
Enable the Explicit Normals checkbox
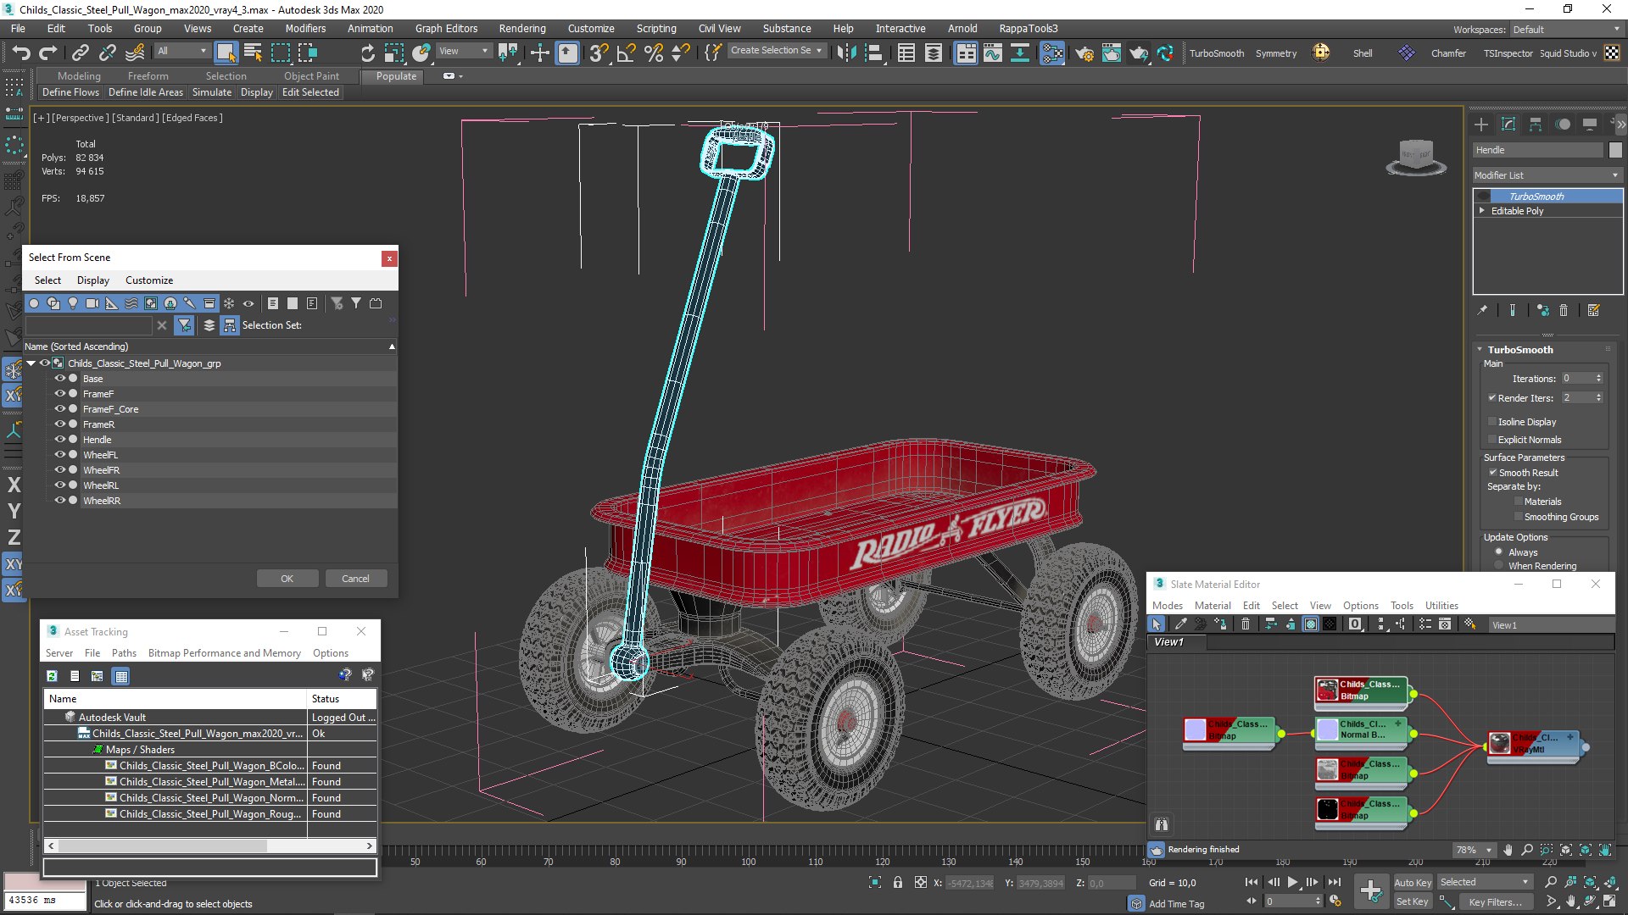pyautogui.click(x=1492, y=440)
